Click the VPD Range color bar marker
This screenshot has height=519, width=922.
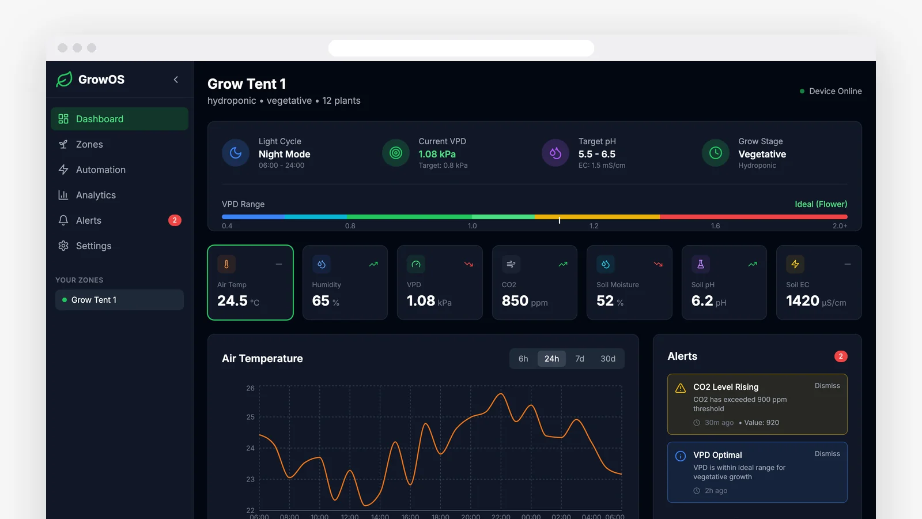[x=560, y=219]
